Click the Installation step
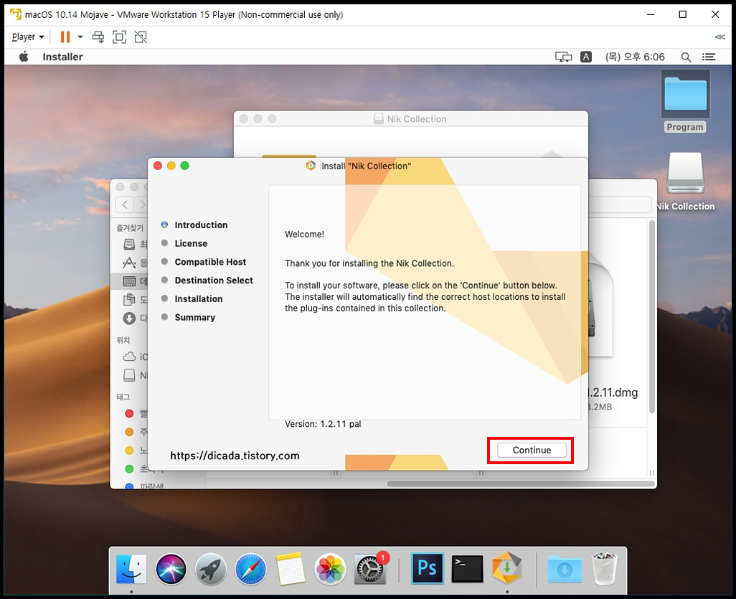Viewport: 736px width, 599px height. pyautogui.click(x=199, y=299)
